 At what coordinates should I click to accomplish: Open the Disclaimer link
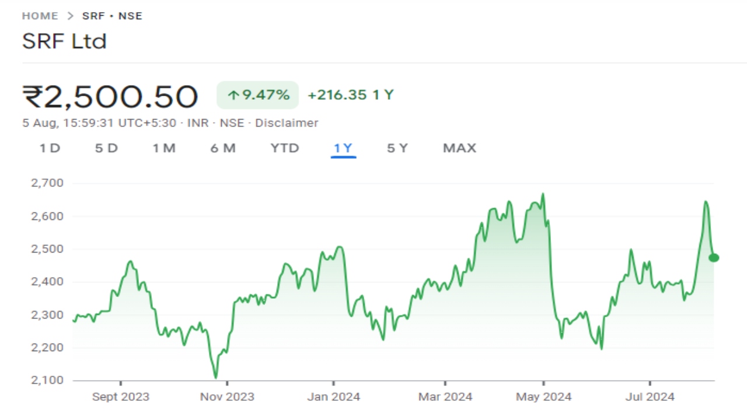tap(287, 123)
